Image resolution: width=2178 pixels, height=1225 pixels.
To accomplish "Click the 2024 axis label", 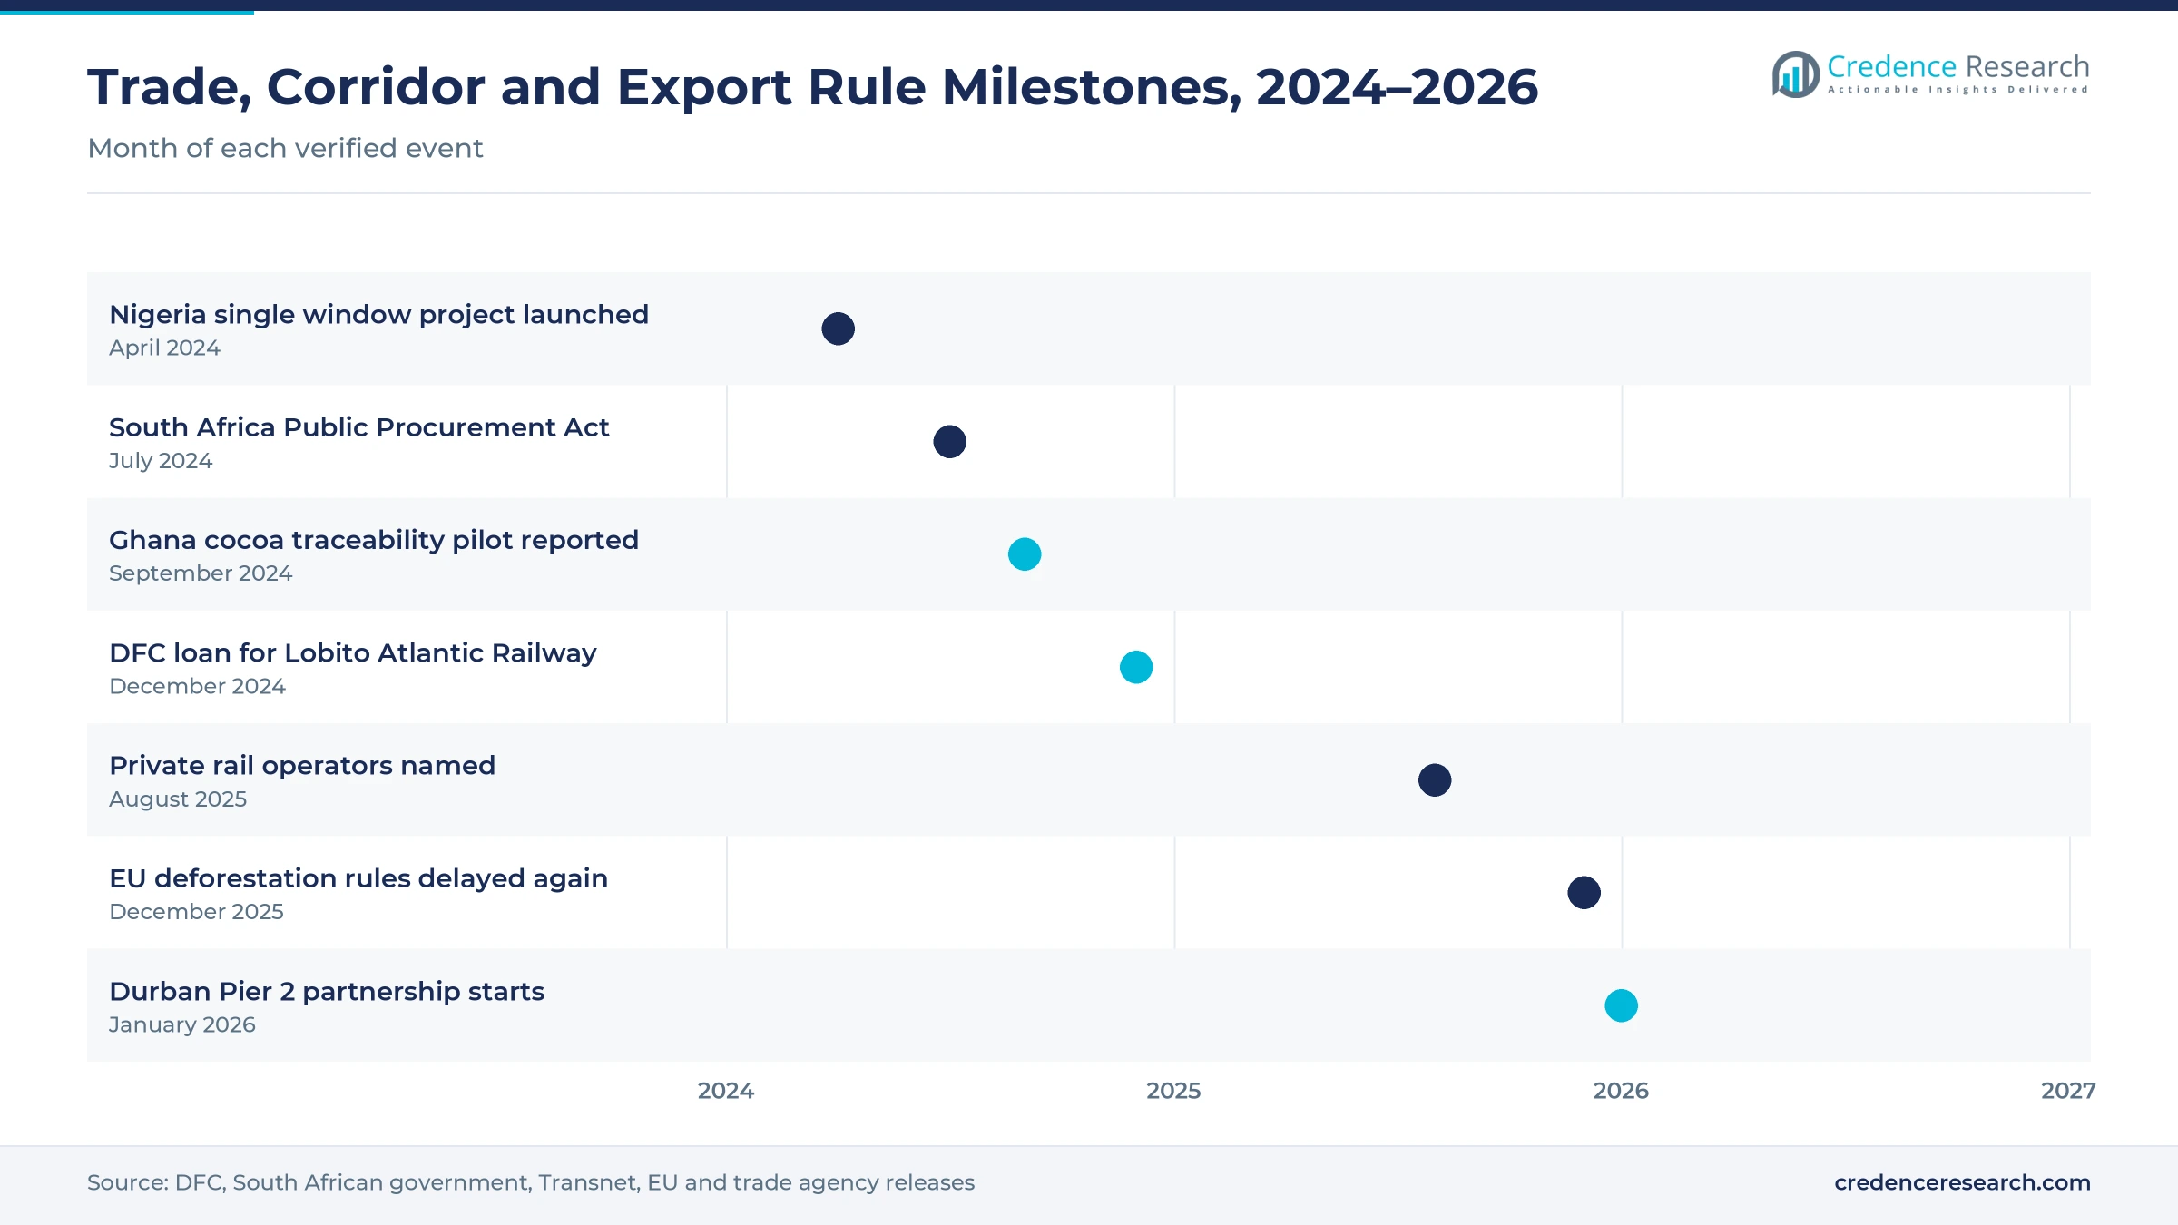I will coord(726,1091).
